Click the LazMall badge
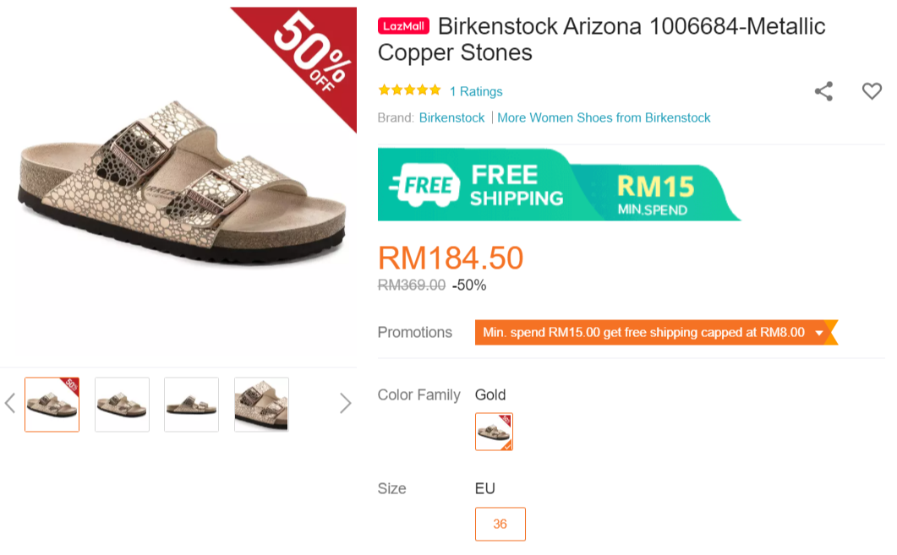Image resolution: width=897 pixels, height=555 pixels. [403, 26]
